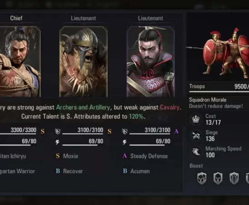Open the A-rank Steady Defense skill
The width and height of the screenshot is (249, 205).
[145, 156]
